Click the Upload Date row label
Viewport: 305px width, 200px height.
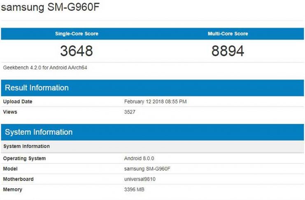point(17,102)
